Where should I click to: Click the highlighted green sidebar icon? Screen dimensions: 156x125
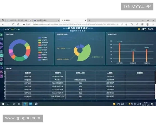pos(2,55)
